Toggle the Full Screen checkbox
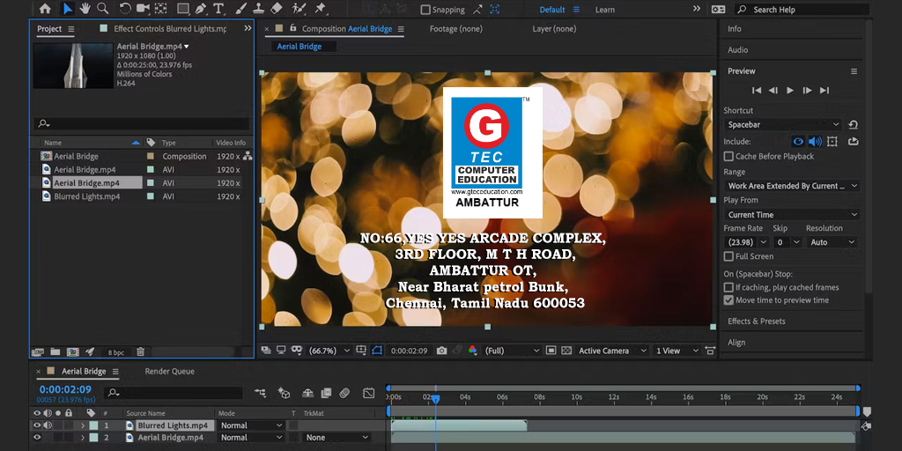The width and height of the screenshot is (902, 451). click(x=728, y=256)
